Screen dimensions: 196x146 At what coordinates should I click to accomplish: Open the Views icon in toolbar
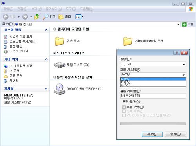[78, 17]
